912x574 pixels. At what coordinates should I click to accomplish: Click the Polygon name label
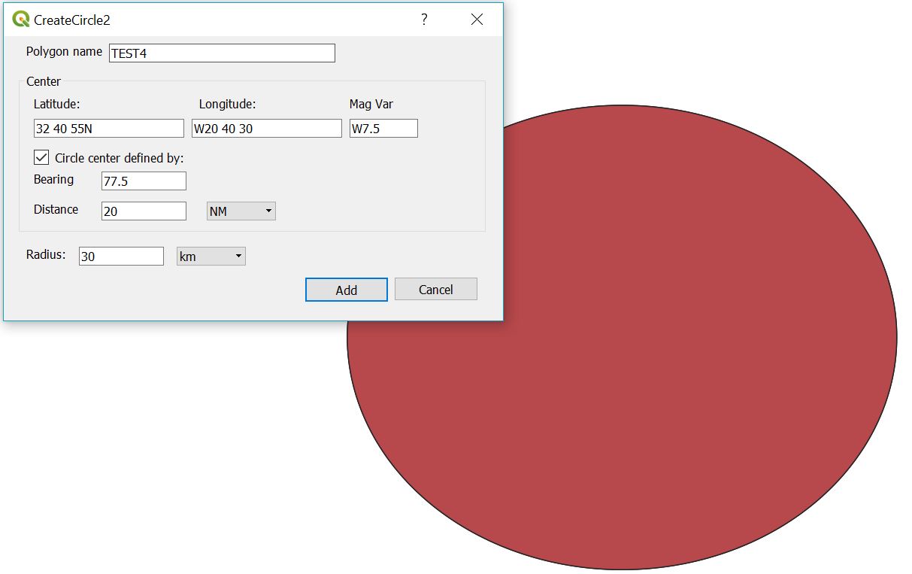click(x=64, y=52)
